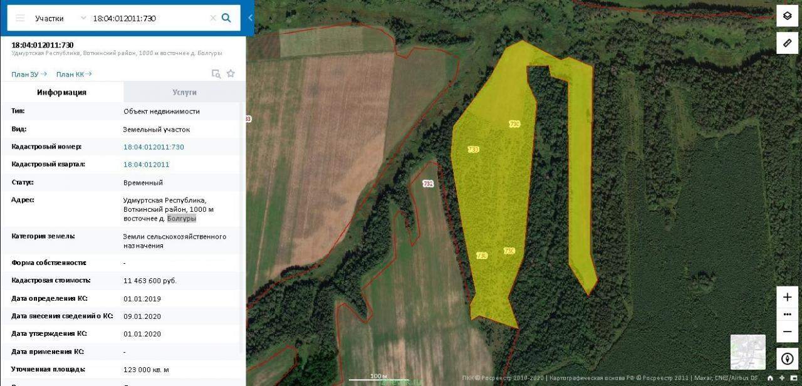This screenshot has height=386, width=802.
Task: Toggle geolocation crosshair icon in bottom bar
Action: 782,378
